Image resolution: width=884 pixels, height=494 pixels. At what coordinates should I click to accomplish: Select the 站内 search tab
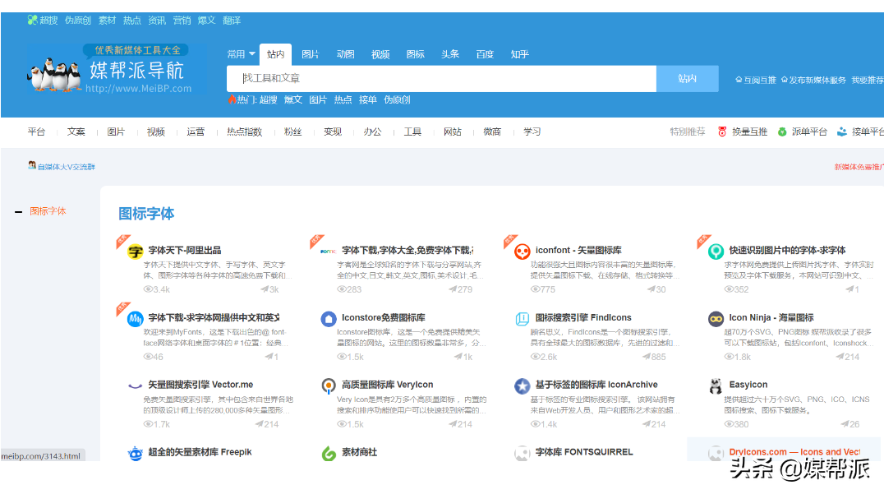[276, 54]
